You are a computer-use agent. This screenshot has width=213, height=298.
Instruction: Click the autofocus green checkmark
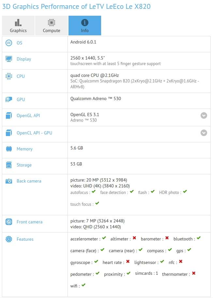94,192
